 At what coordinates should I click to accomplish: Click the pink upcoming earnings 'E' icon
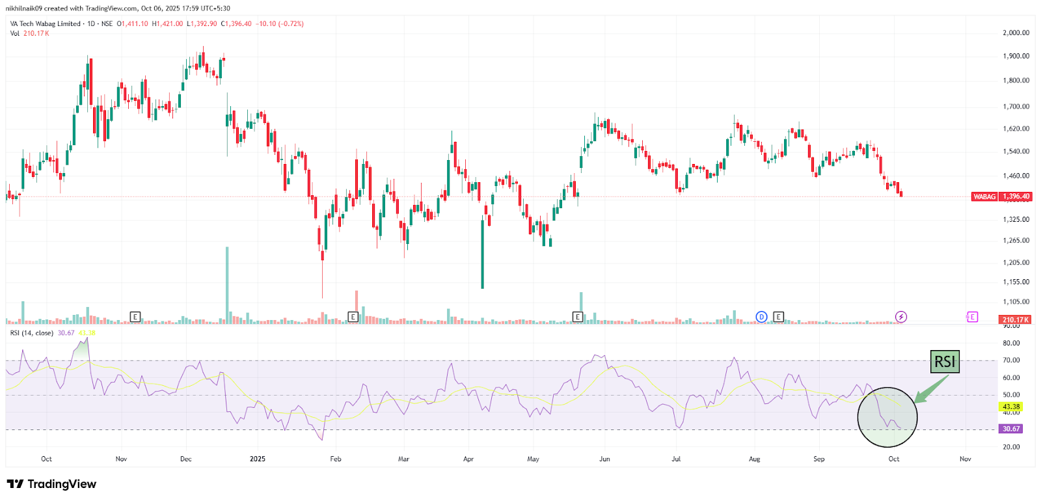(972, 317)
